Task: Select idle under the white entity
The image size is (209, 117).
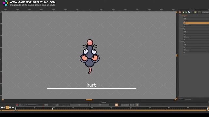Action: coord(196,30)
